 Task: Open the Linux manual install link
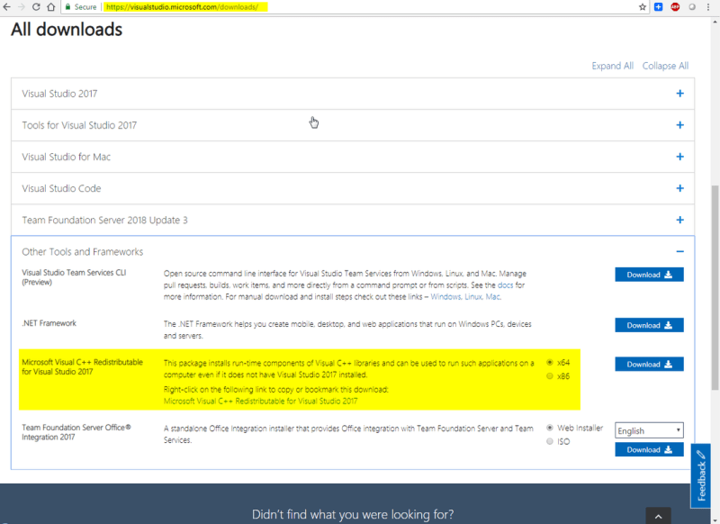473,297
